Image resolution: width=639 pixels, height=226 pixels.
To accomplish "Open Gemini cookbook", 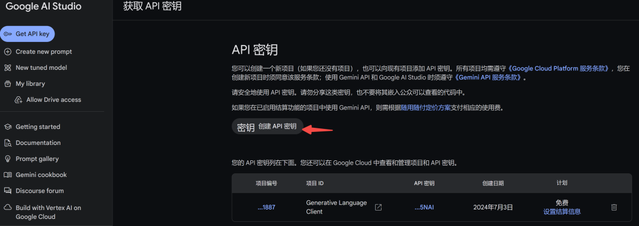I will [x=41, y=175].
